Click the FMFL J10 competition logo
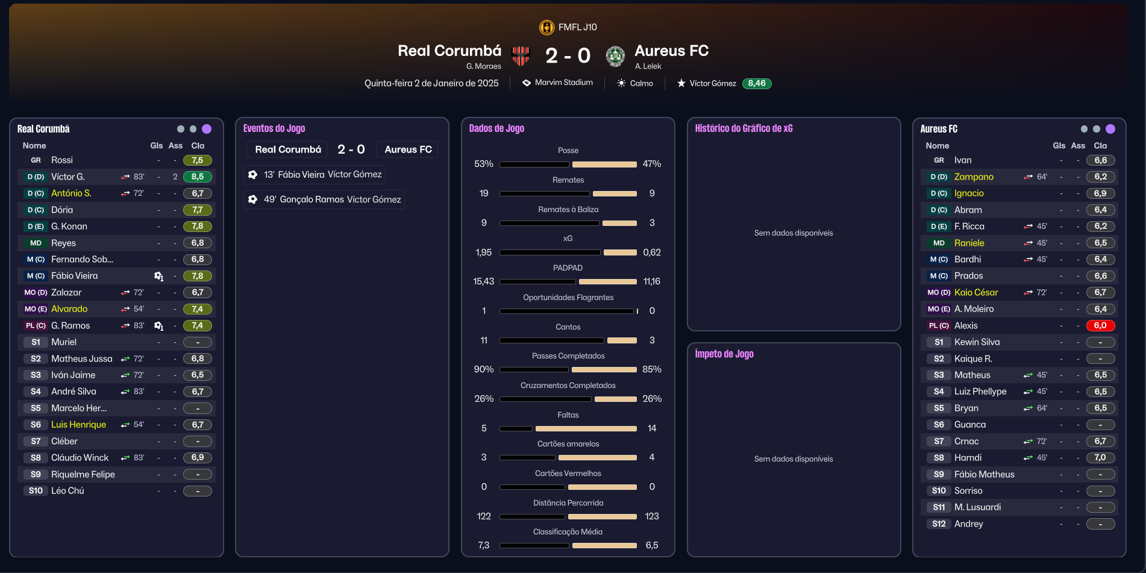Screen dimensions: 1146x573 tap(546, 27)
